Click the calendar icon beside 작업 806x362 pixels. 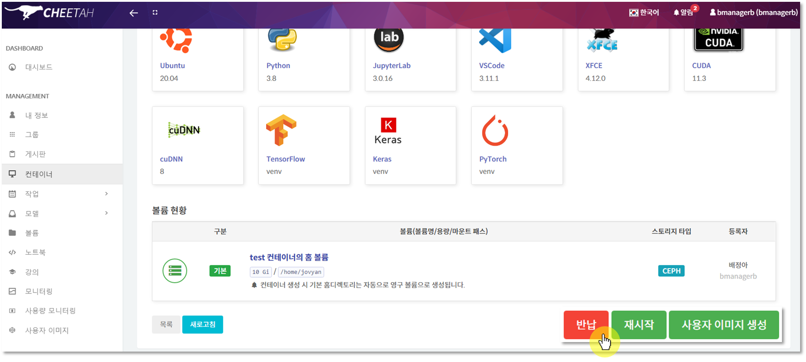12,194
